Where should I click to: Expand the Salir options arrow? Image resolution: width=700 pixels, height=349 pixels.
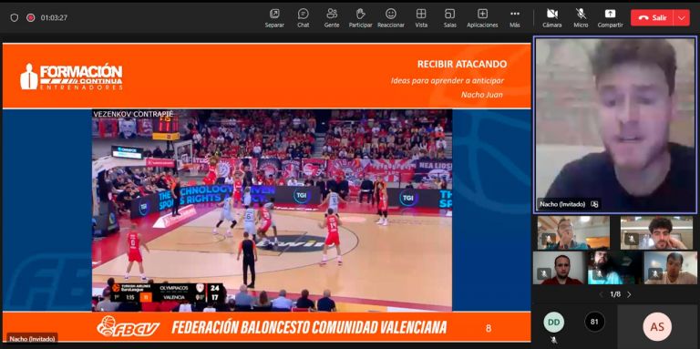click(x=681, y=18)
